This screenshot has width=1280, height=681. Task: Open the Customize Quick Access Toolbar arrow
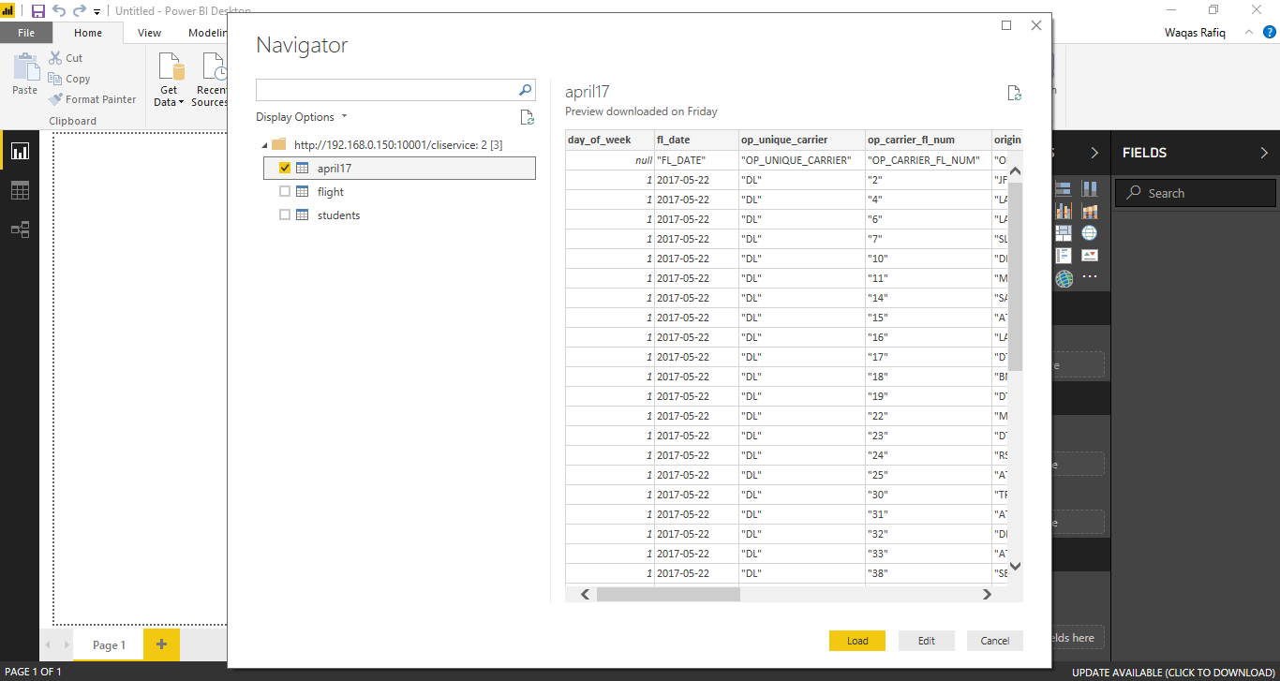pyautogui.click(x=97, y=12)
